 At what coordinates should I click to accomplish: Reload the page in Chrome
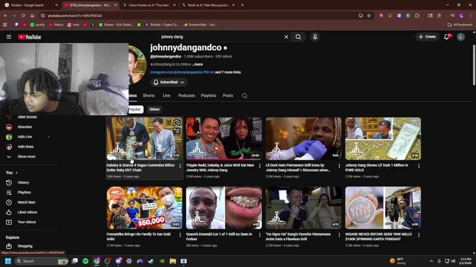tap(23, 16)
